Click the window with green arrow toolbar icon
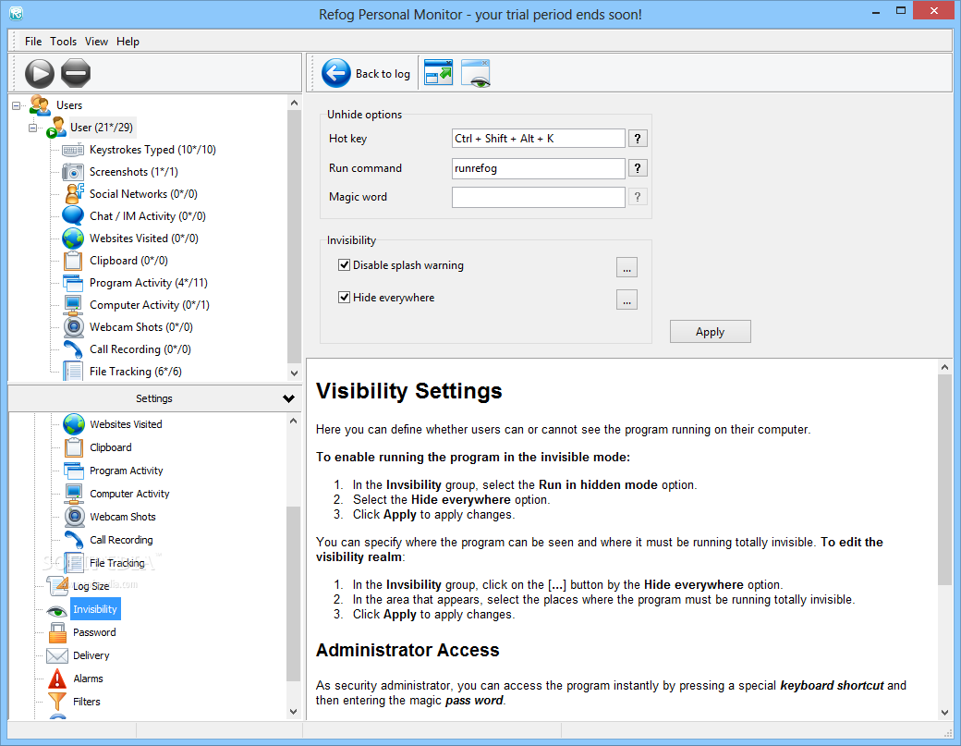Screen dimensions: 961x746 click(x=438, y=73)
